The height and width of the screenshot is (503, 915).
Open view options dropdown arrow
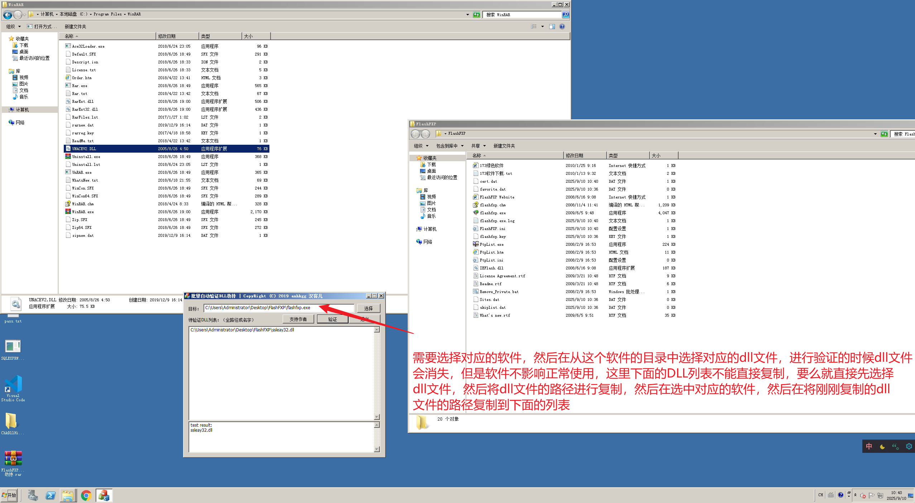(x=542, y=27)
